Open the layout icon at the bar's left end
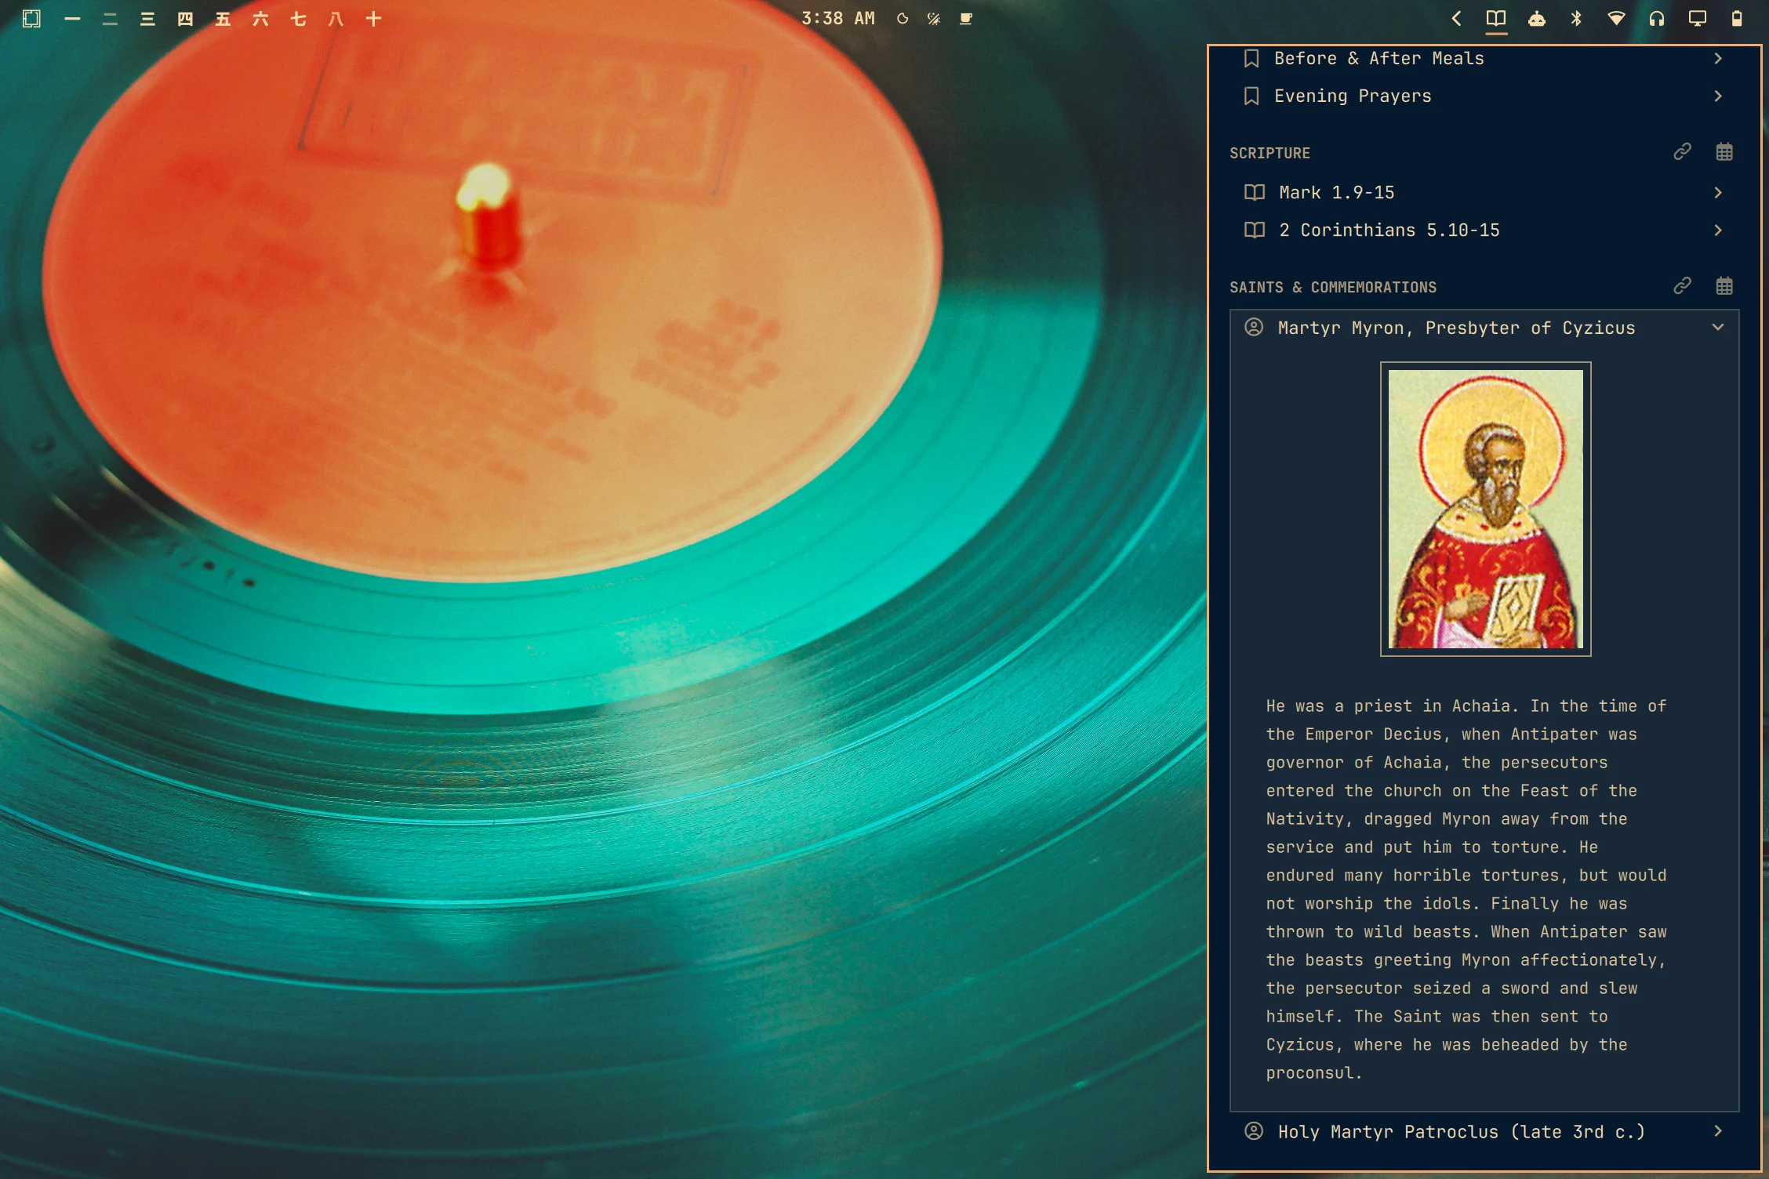The image size is (1769, 1179). [31, 19]
